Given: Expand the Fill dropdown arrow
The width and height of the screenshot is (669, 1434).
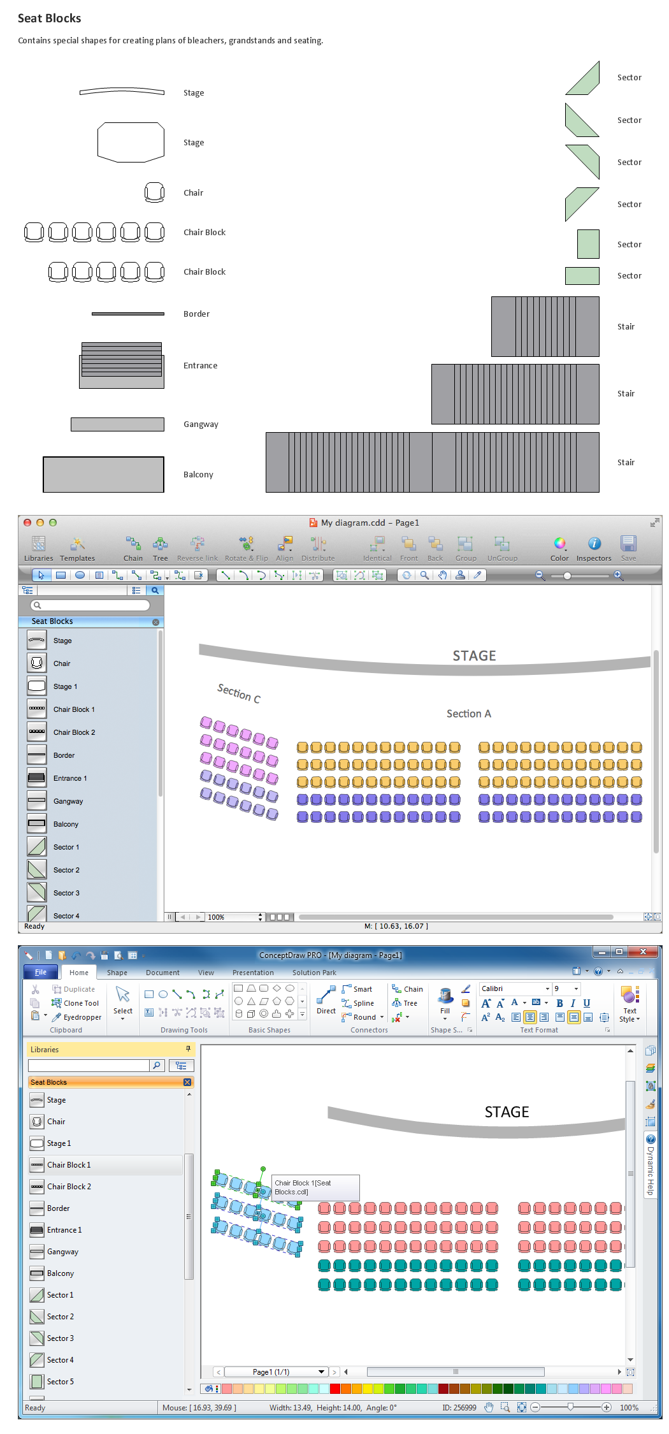Looking at the screenshot, I should click(445, 1019).
